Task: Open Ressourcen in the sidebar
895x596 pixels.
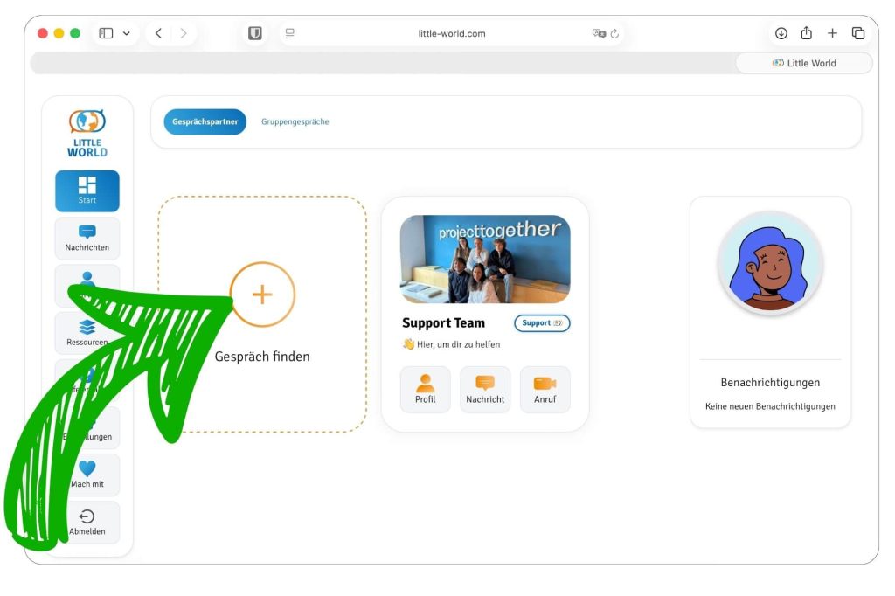Action: click(x=87, y=332)
